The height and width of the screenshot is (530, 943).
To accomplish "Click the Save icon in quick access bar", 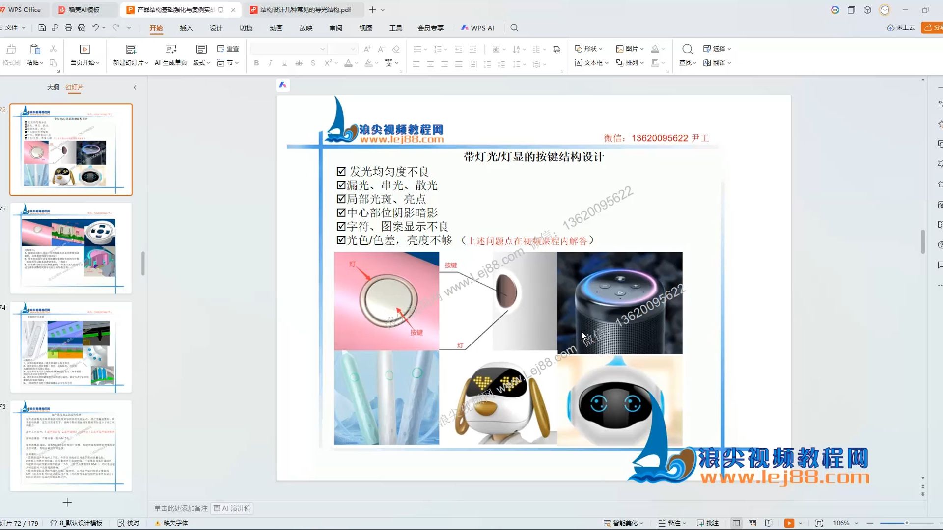I will (42, 28).
